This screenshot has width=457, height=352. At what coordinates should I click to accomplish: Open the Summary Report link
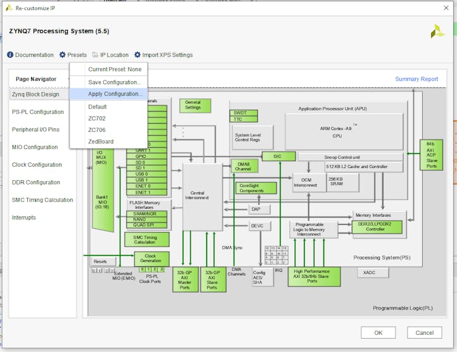(x=416, y=79)
